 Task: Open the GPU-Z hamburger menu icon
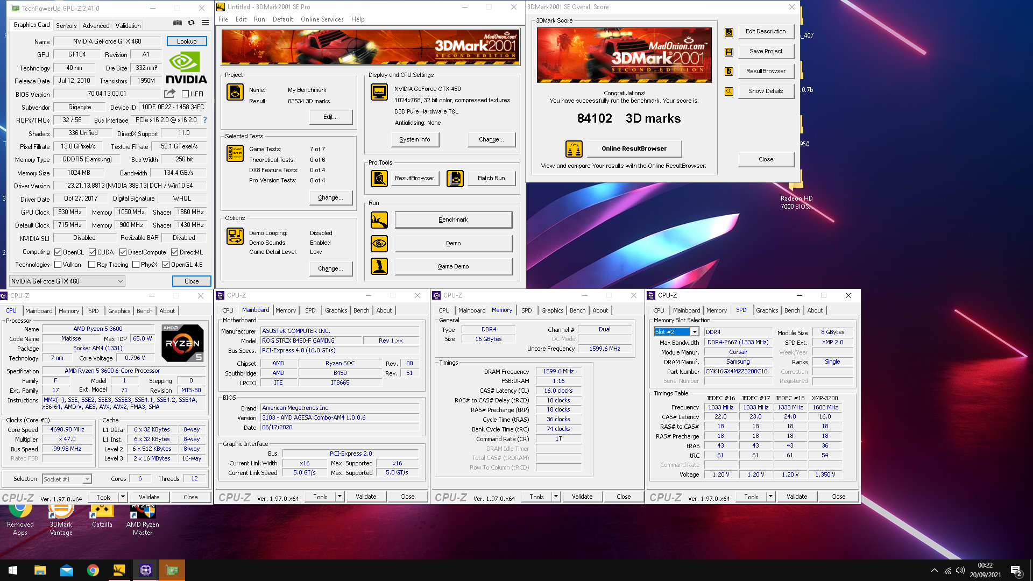(205, 23)
